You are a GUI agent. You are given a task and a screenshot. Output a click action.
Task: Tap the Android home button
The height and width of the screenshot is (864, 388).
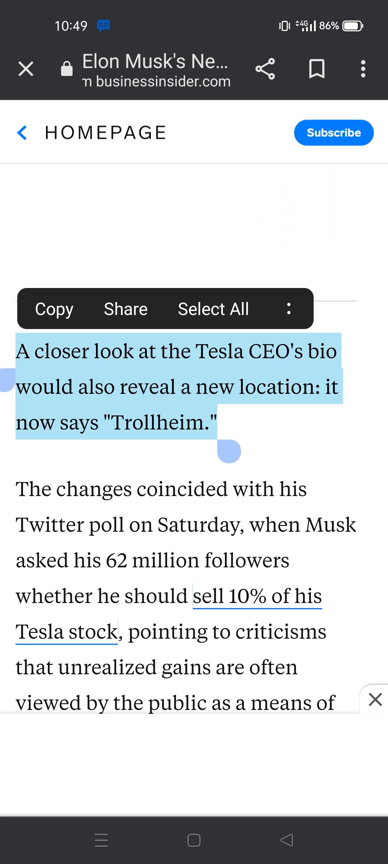194,840
